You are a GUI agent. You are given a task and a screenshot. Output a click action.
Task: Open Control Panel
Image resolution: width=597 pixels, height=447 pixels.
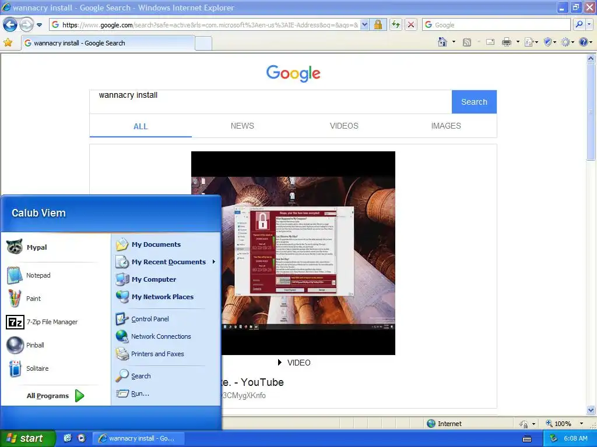click(166, 319)
